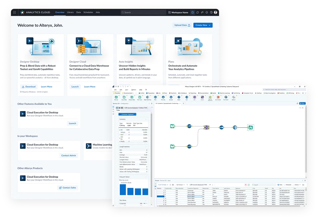Click Contact Sales button

67,187
